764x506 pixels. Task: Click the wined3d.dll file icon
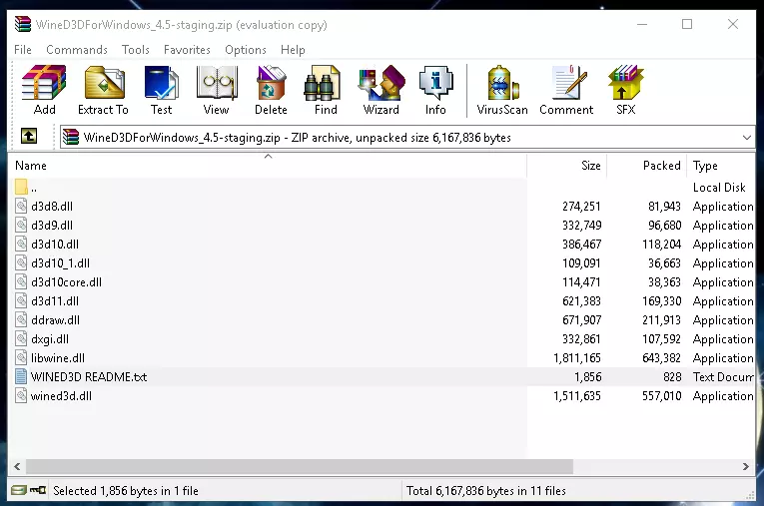point(21,396)
